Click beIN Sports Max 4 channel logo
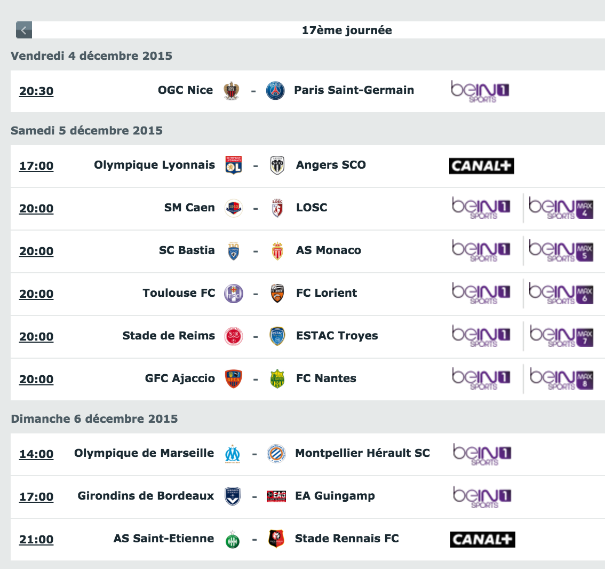Image resolution: width=605 pixels, height=569 pixels. [561, 208]
